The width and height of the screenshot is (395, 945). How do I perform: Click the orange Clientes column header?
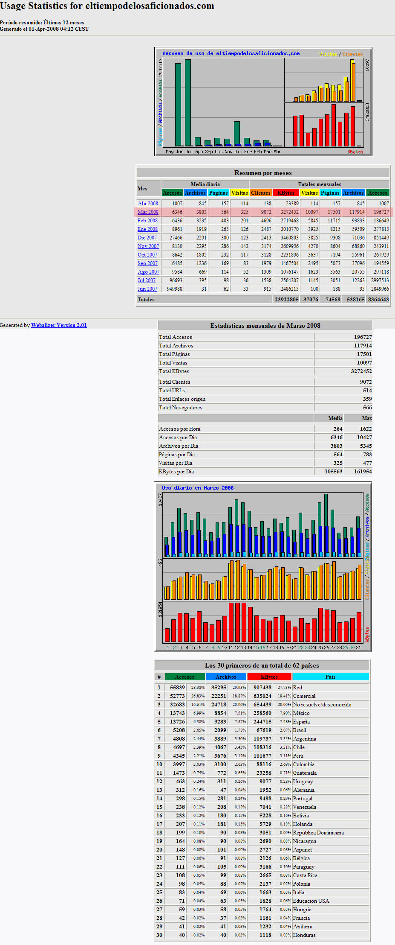pos(261,193)
